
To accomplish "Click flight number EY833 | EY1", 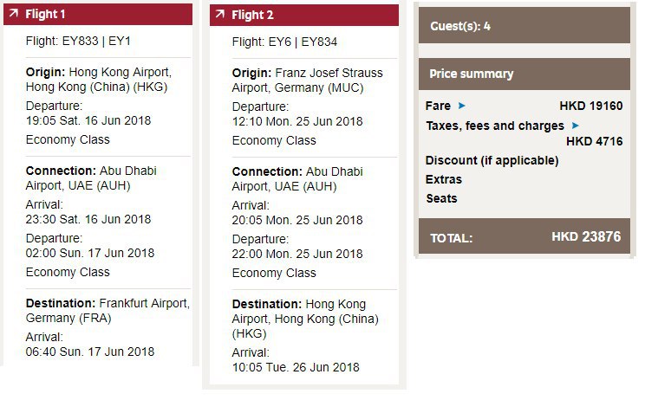I will click(x=79, y=42).
